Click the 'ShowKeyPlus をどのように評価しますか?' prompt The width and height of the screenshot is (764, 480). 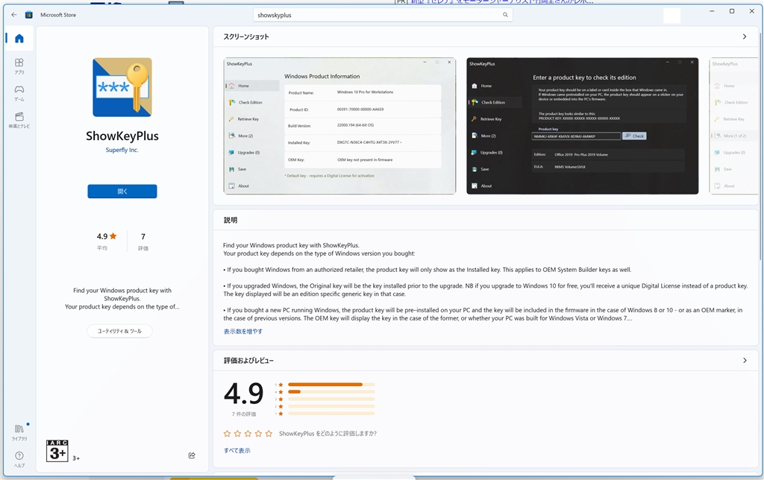coord(328,433)
